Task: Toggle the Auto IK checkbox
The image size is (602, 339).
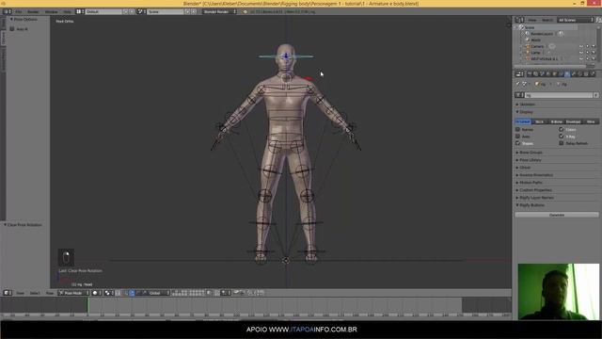Action: click(x=12, y=29)
